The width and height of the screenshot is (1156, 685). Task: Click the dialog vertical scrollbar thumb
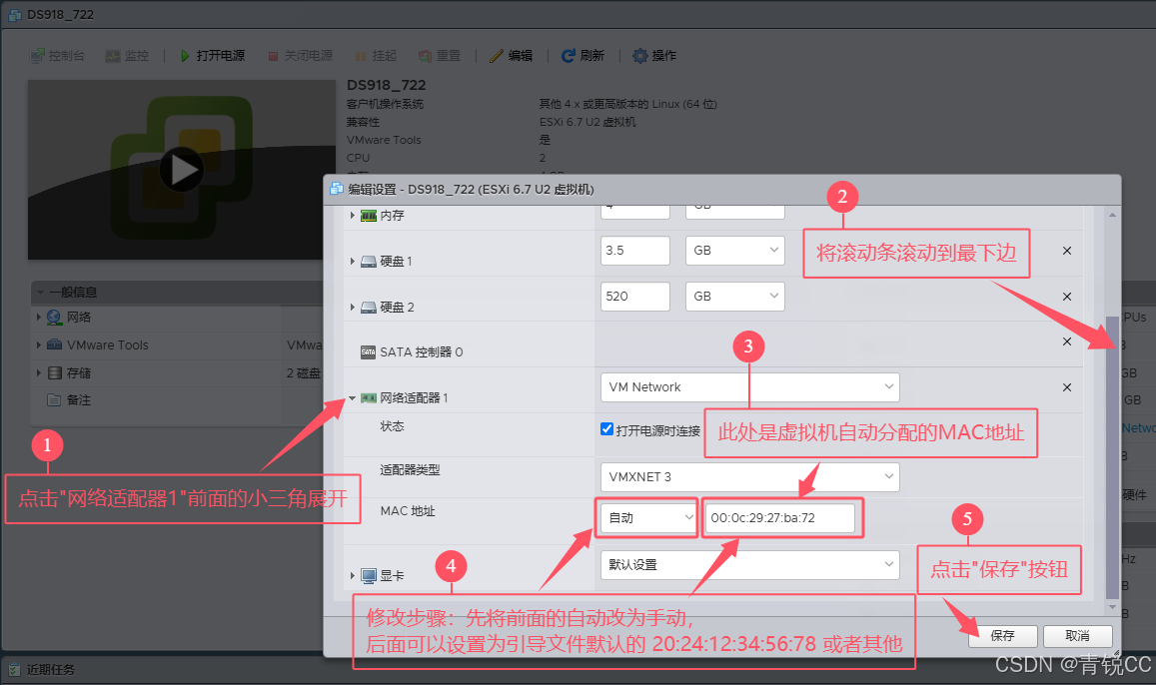pyautogui.click(x=1112, y=457)
